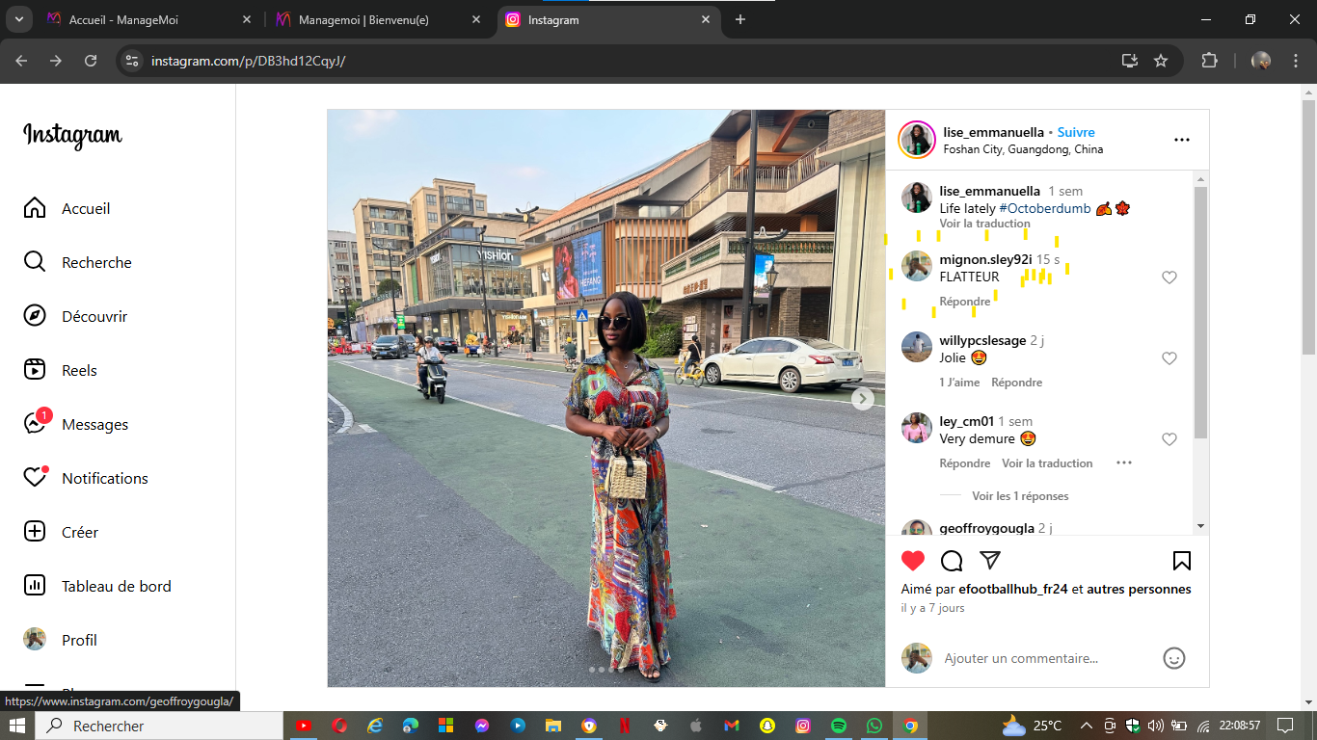Click the #Octoberdumb hashtag link

coord(1044,208)
